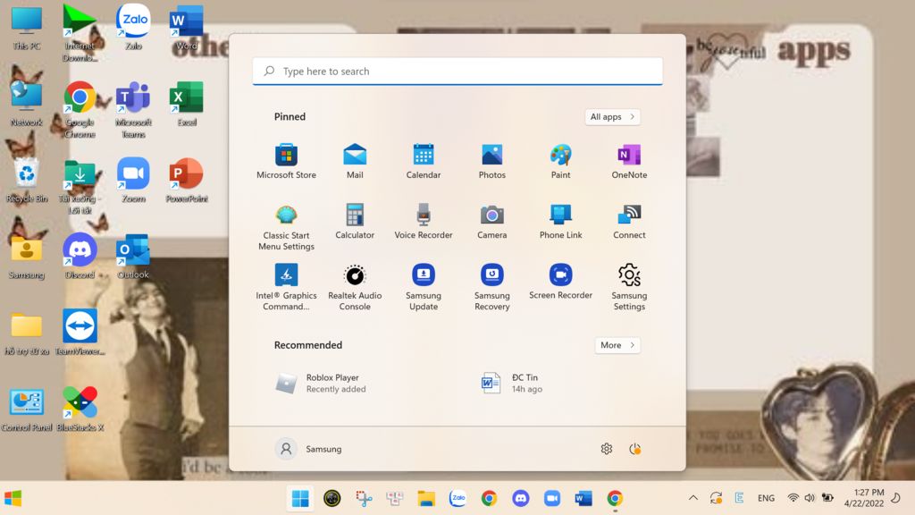
Task: Select the BlueStacks X desktop shortcut
Action: point(80,409)
